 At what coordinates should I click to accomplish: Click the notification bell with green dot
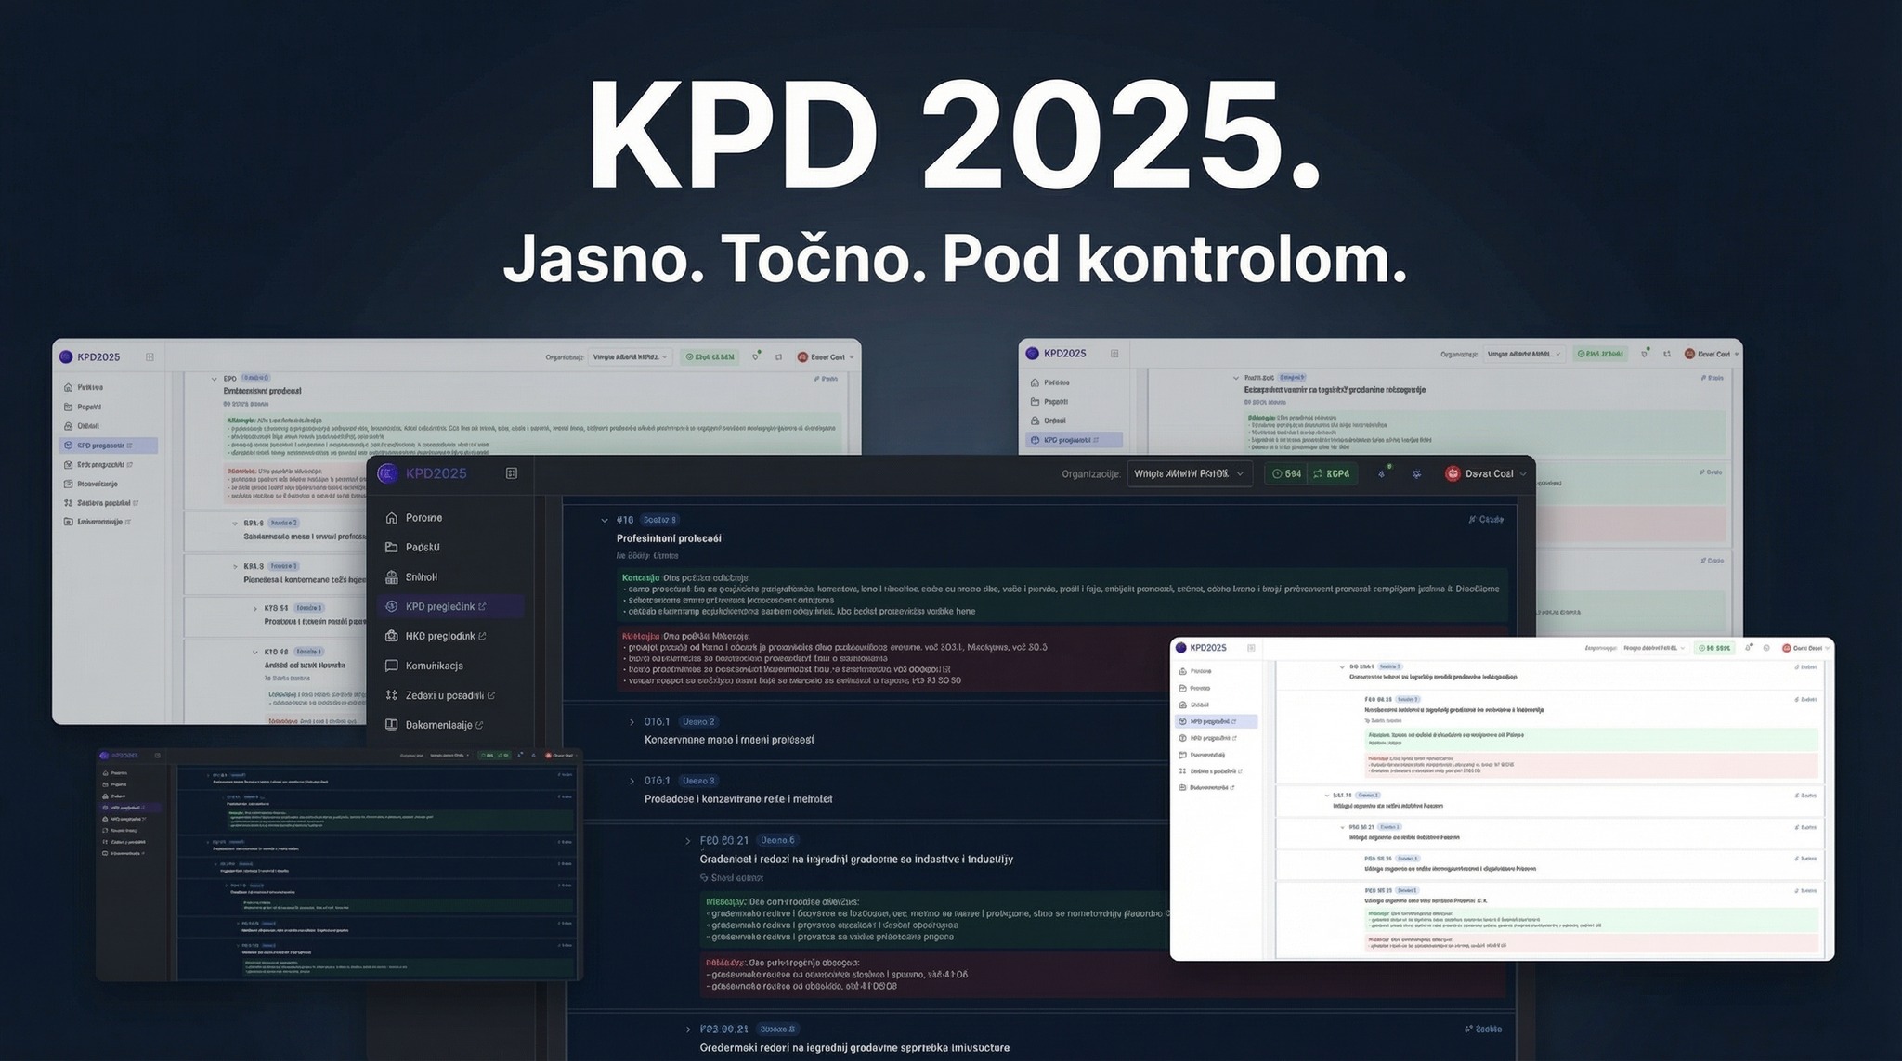point(1383,473)
